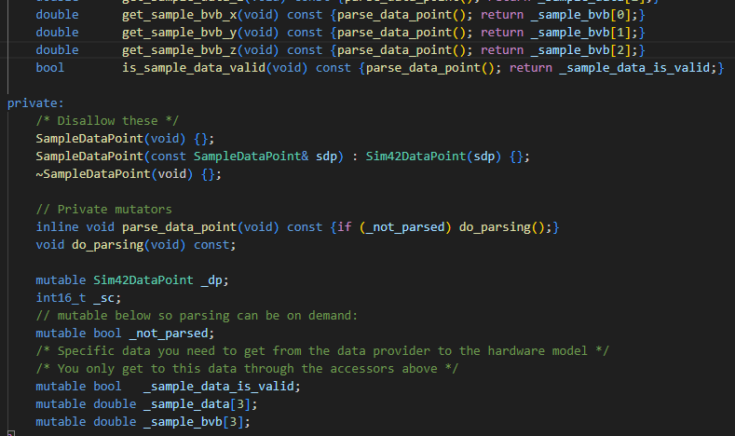
Task: Click do_parsing in 'void do_parsing(void) const;'
Action: tap(107, 245)
